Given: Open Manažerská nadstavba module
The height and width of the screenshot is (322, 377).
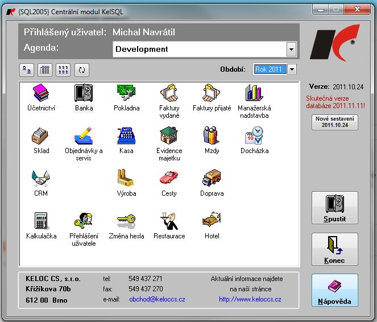Looking at the screenshot, I should point(254,101).
